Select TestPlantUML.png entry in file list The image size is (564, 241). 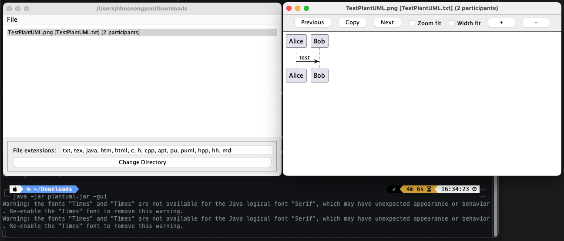(142, 33)
